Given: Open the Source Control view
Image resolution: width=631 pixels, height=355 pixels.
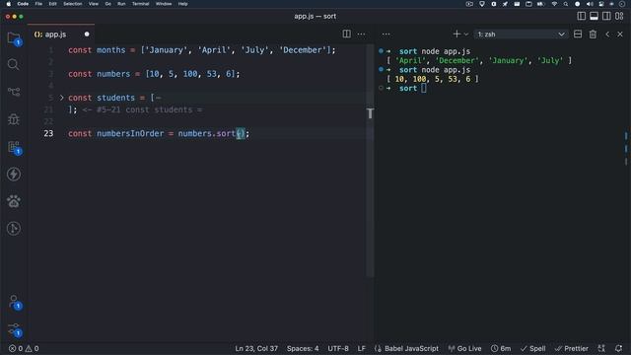Looking at the screenshot, I should [14, 92].
